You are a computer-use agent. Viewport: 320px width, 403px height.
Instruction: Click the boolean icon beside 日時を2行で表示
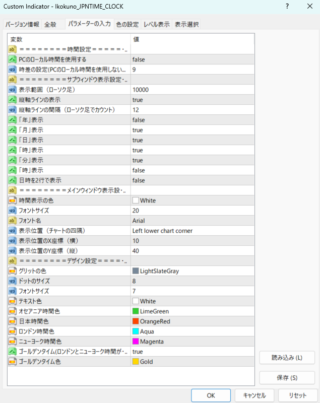point(13,180)
